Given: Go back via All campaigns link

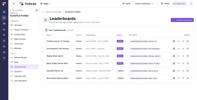Looking at the screenshot, I should click(16, 10).
